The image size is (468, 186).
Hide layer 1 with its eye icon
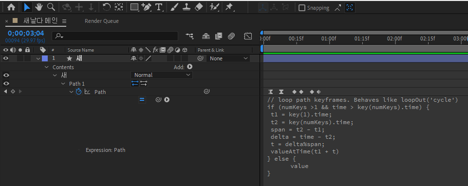pyautogui.click(x=6, y=58)
